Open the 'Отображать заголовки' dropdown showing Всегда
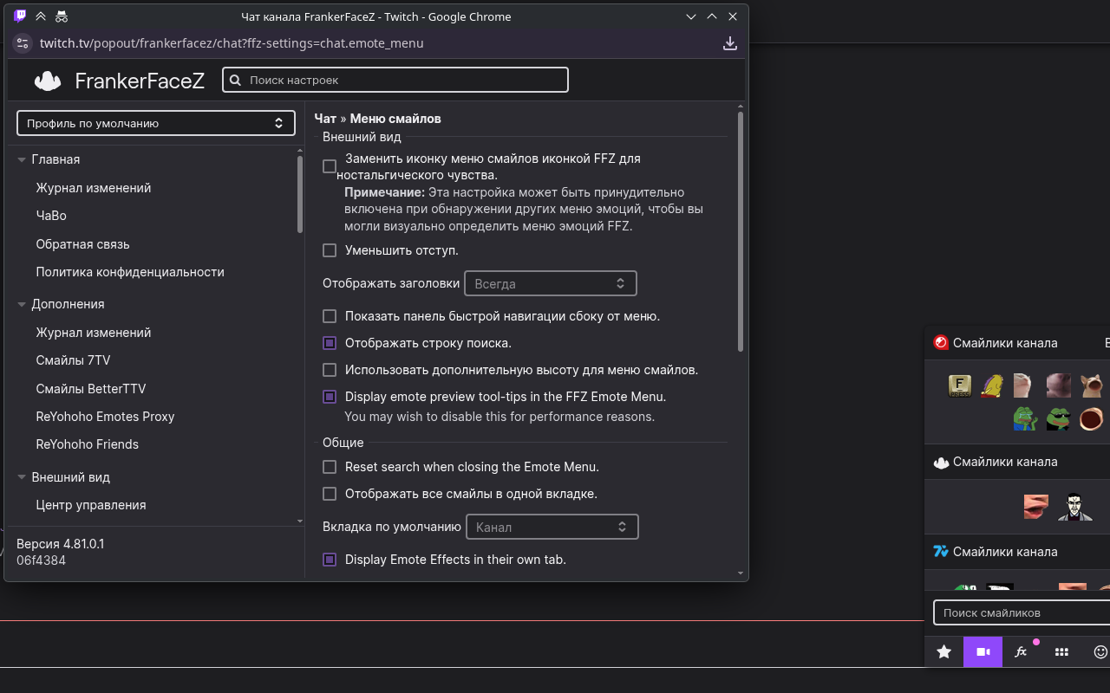This screenshot has height=693, width=1110. 551,283
